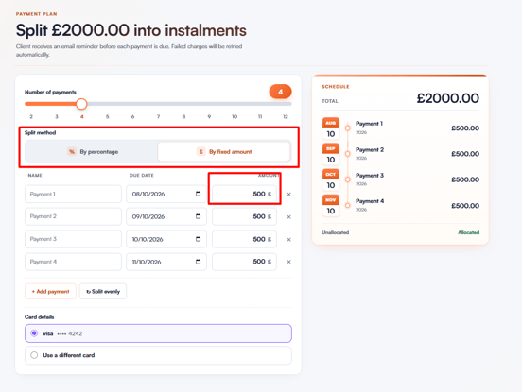
Task: Open calendar picker for Payment 4 due date
Action: (x=198, y=262)
